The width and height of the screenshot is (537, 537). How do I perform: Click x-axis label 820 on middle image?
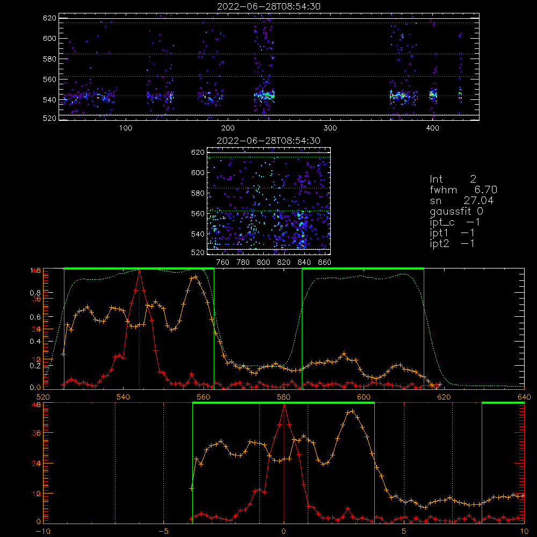[x=284, y=263]
